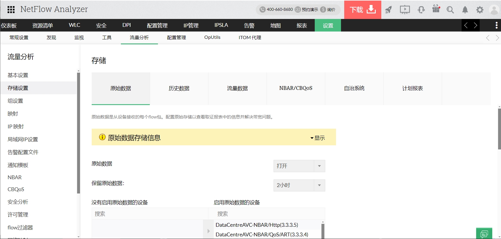The width and height of the screenshot is (501, 239).
Task: Switch to the 监视 sub-tab
Action: tap(79, 38)
